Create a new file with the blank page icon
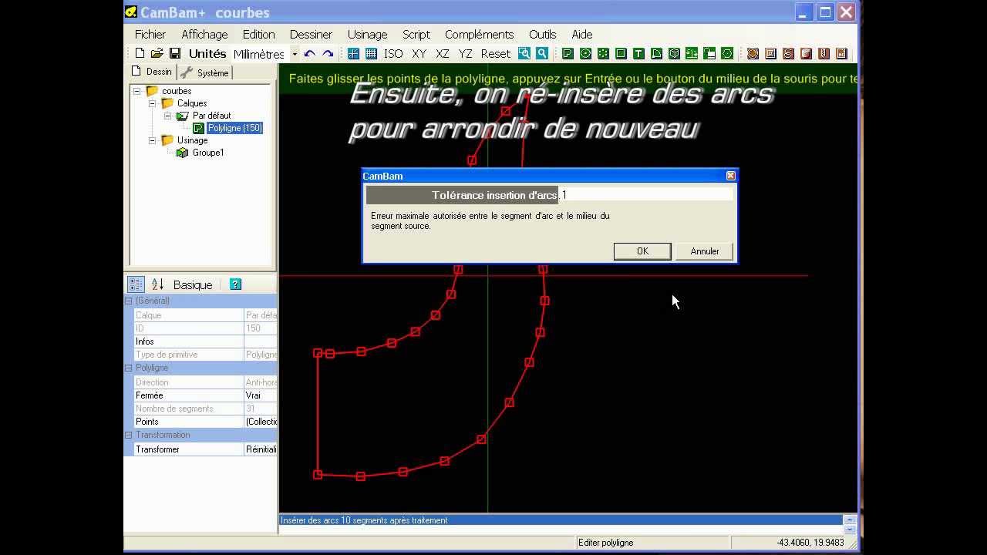Viewport: 987px width, 555px height. (x=140, y=53)
